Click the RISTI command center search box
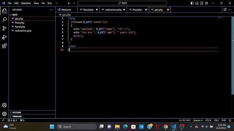Viewport: 234px width, 131px height. tap(122, 3)
